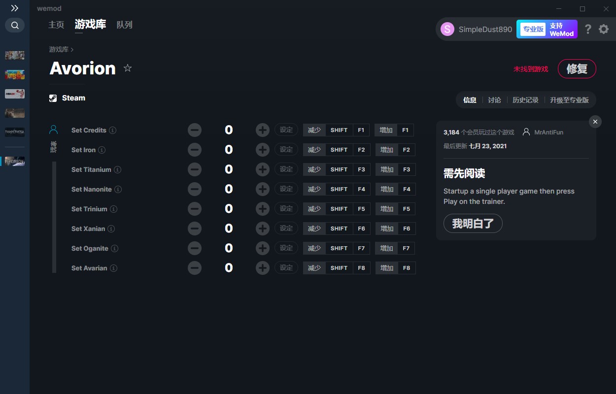Click 我明白了 acknowledge button

pos(473,224)
